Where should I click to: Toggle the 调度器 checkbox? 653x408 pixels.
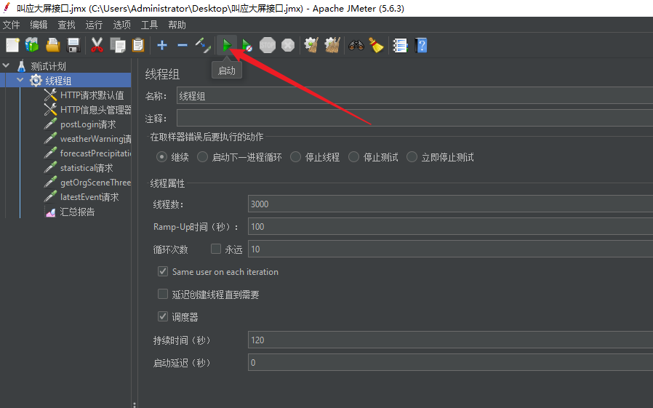click(163, 316)
